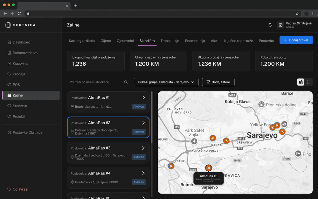318x199 pixels.
Task: Switch to list view toggle
Action: [x=308, y=82]
